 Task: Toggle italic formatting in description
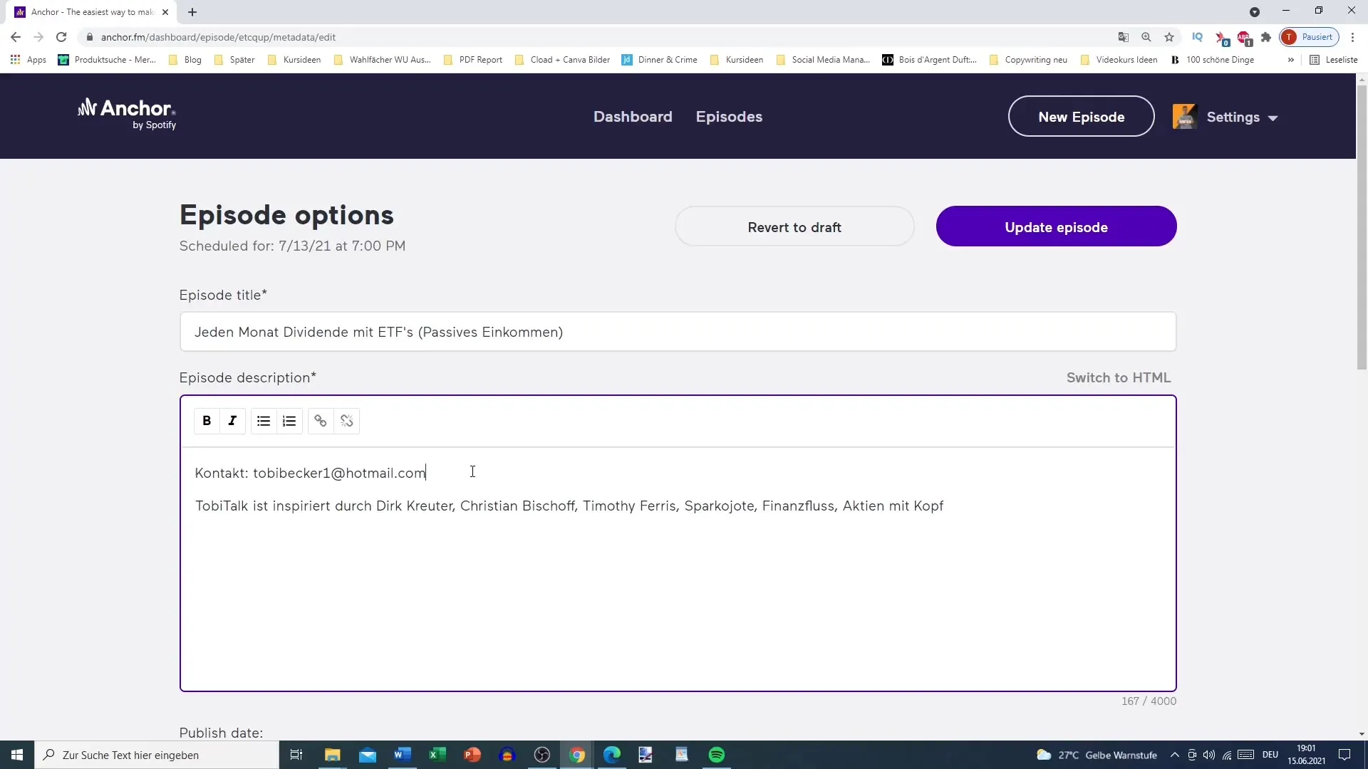coord(232,421)
